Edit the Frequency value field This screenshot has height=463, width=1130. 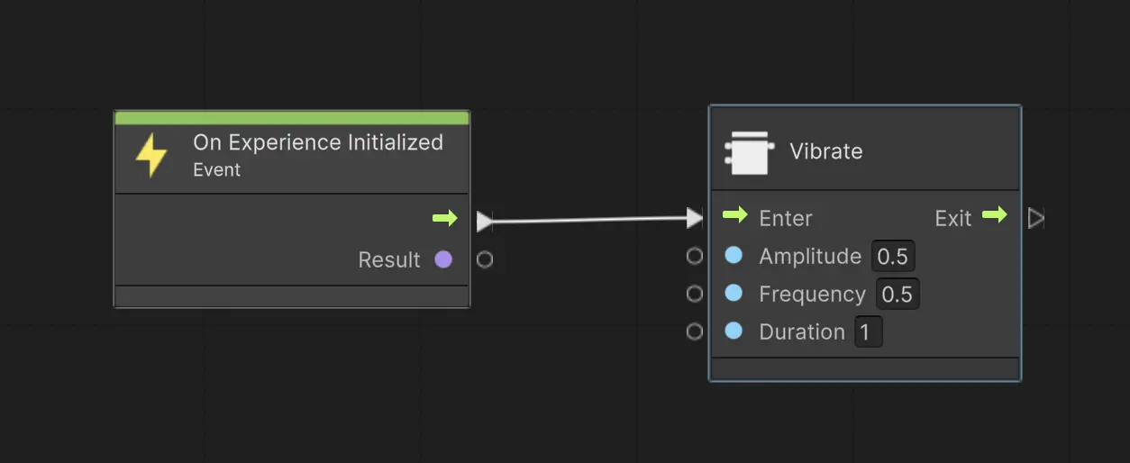(898, 295)
